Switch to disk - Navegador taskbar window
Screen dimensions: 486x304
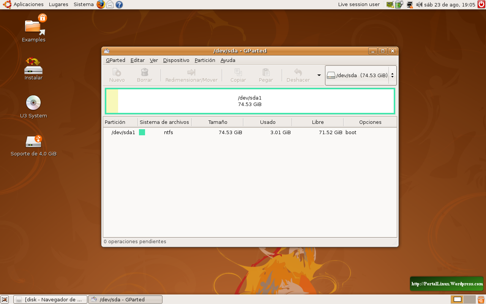coord(50,299)
